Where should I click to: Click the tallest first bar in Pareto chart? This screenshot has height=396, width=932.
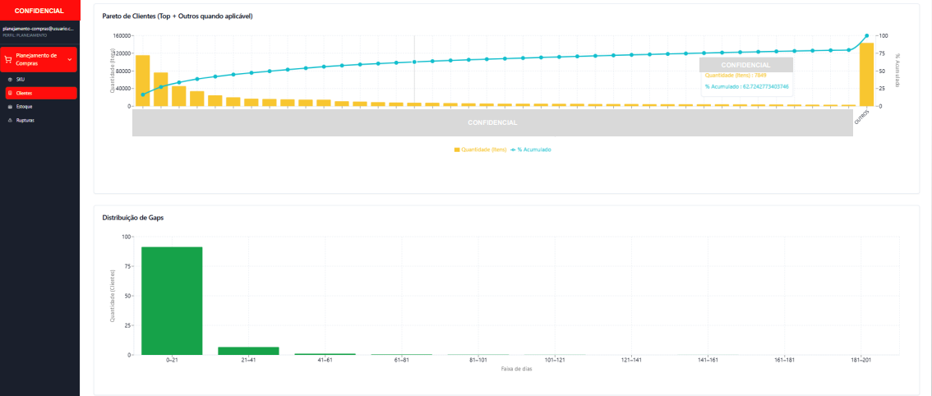143,81
